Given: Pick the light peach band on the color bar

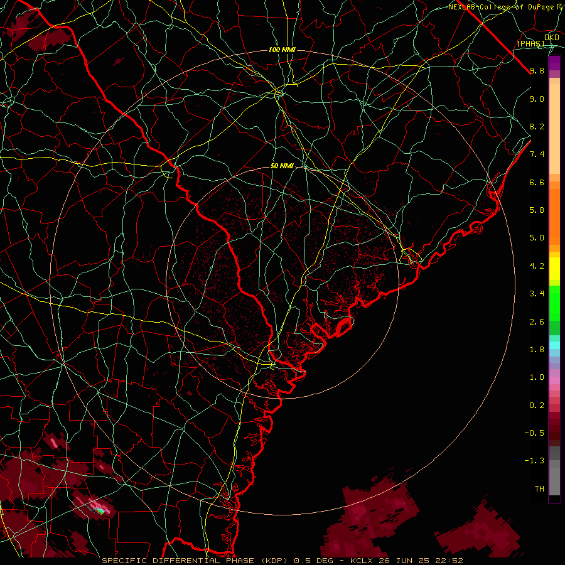Looking at the screenshot, I should tap(554, 129).
